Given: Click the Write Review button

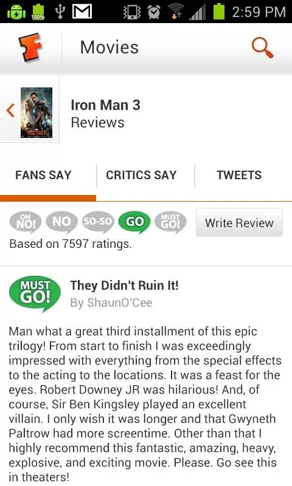Looking at the screenshot, I should click(239, 222).
